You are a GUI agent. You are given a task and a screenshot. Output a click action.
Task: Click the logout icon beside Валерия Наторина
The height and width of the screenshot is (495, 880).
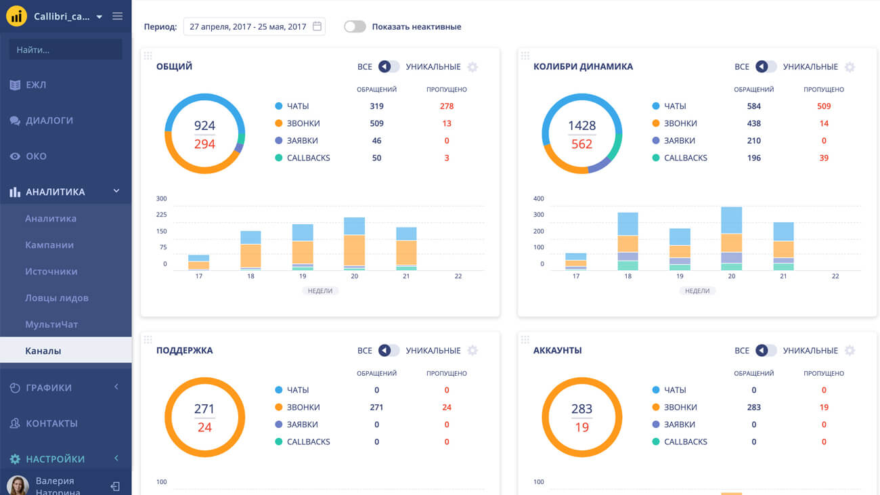coord(115,486)
